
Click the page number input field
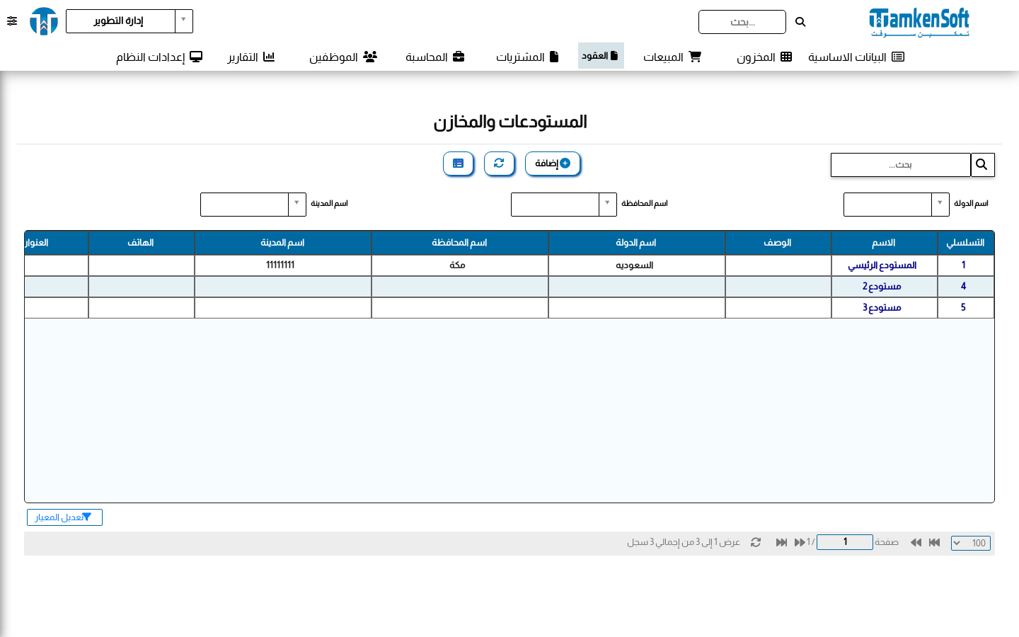pos(845,542)
